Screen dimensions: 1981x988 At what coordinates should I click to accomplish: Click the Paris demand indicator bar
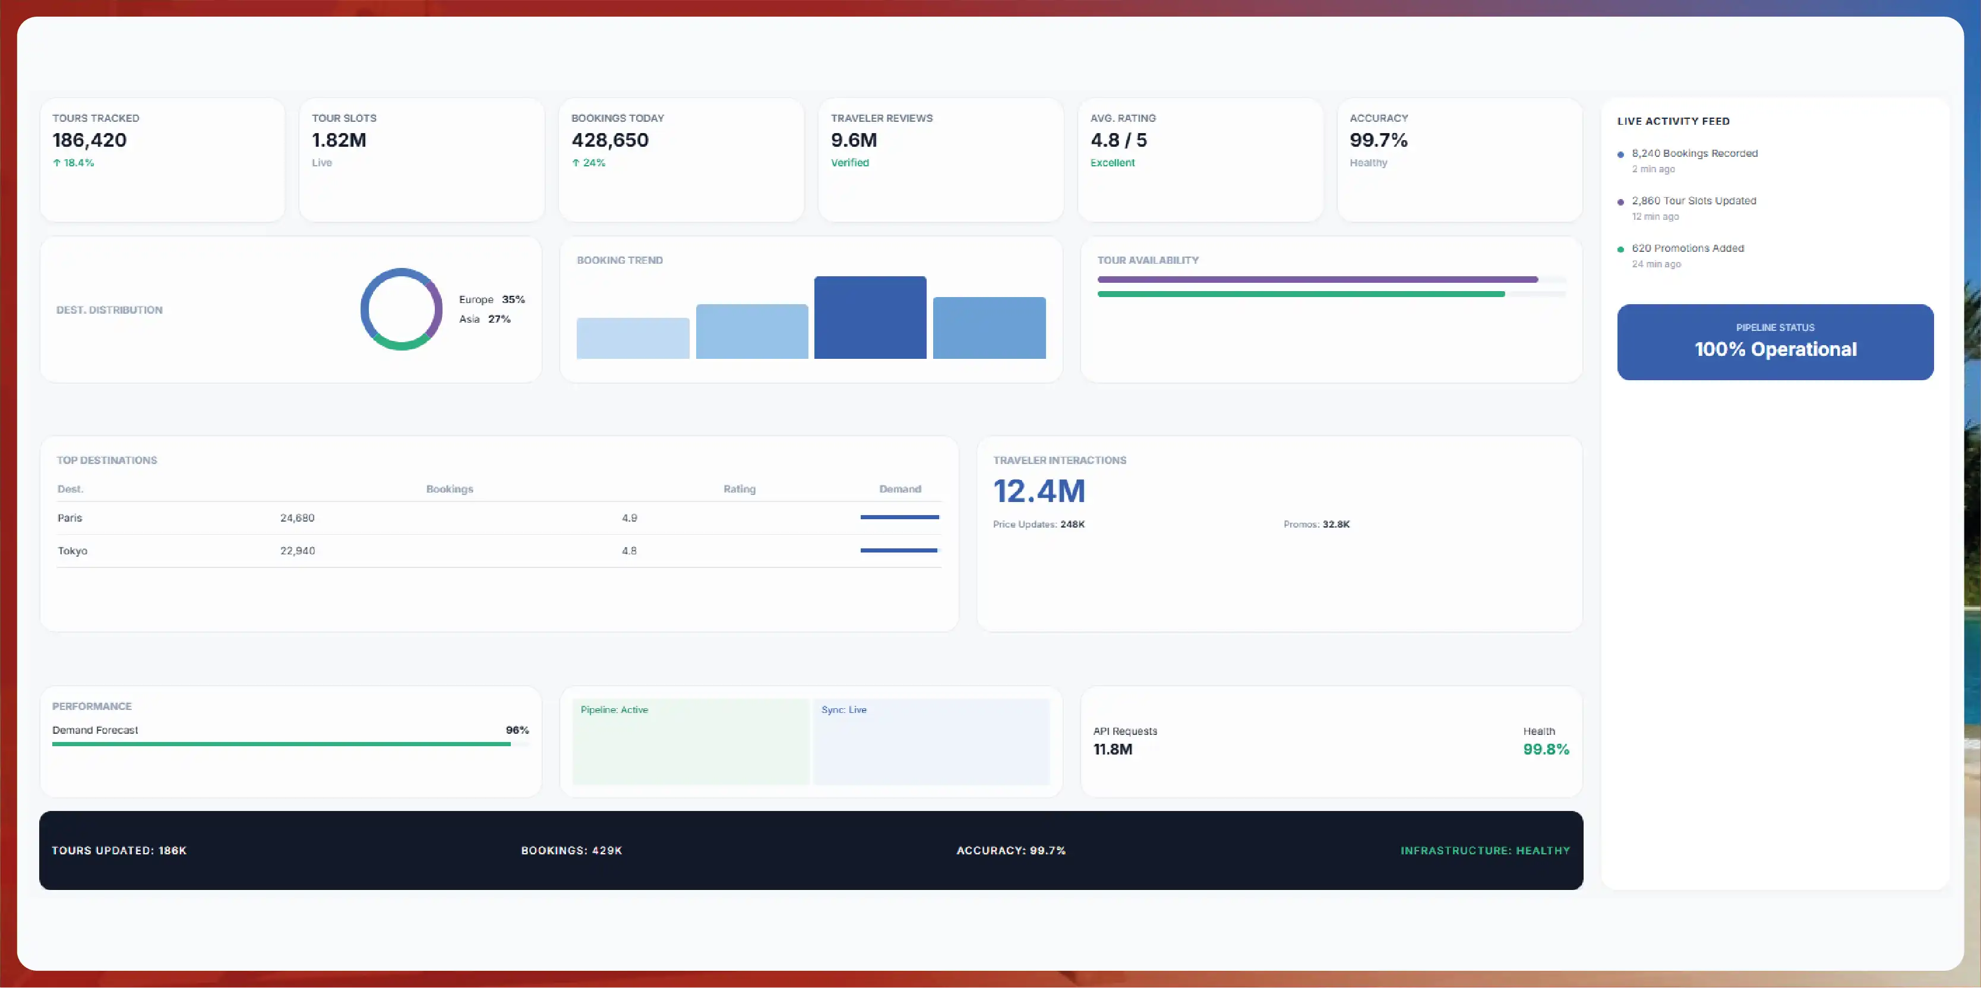tap(900, 517)
